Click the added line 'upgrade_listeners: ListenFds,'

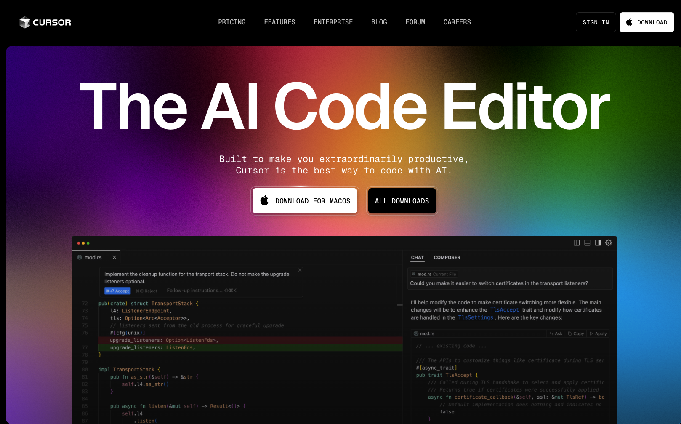pyautogui.click(x=250, y=348)
